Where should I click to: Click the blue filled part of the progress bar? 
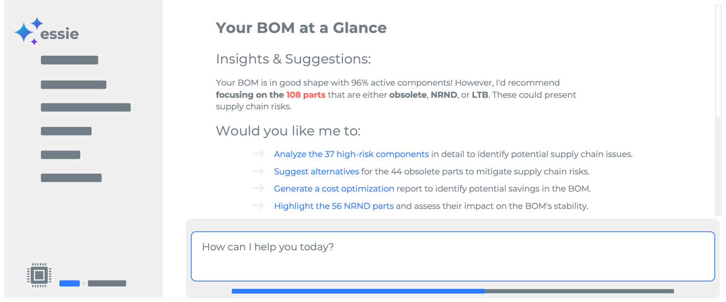358,291
